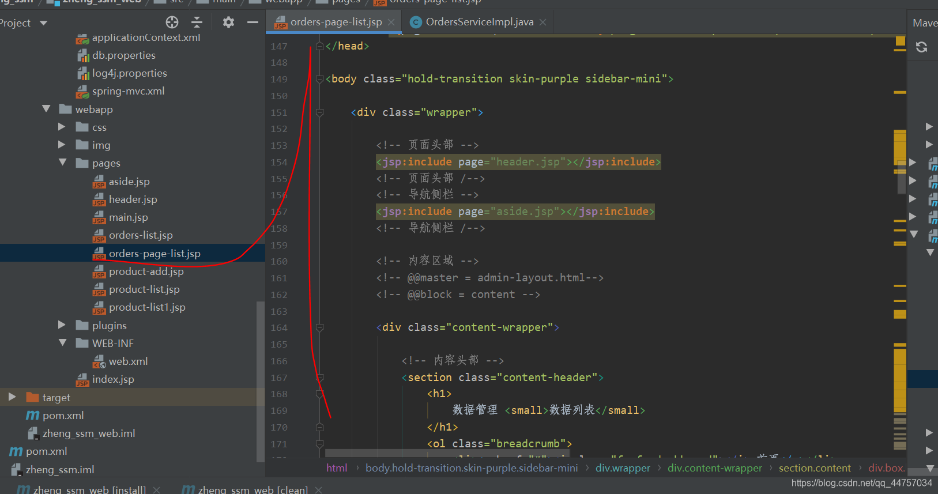Viewport: 938px width, 494px height.
Task: Close the orders-page-list.jsp tab
Action: pos(391,22)
